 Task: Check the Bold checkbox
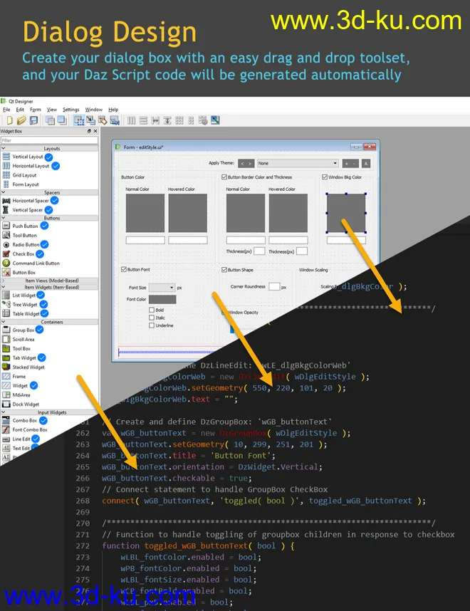[152, 310]
